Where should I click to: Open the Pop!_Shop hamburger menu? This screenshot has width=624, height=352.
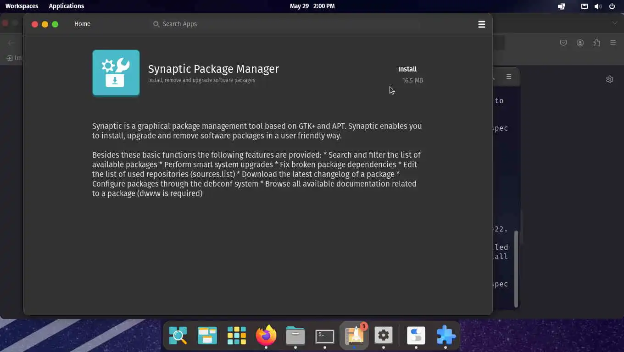481,24
